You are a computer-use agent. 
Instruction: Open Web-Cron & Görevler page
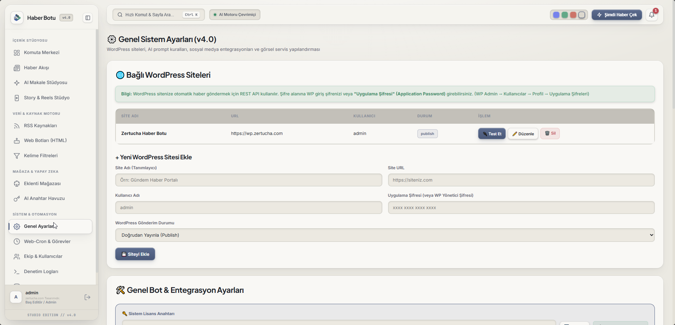click(50, 242)
